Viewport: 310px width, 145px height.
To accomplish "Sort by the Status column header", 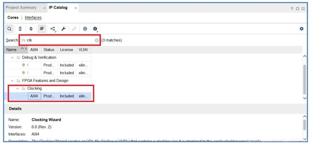I will click(x=49, y=50).
